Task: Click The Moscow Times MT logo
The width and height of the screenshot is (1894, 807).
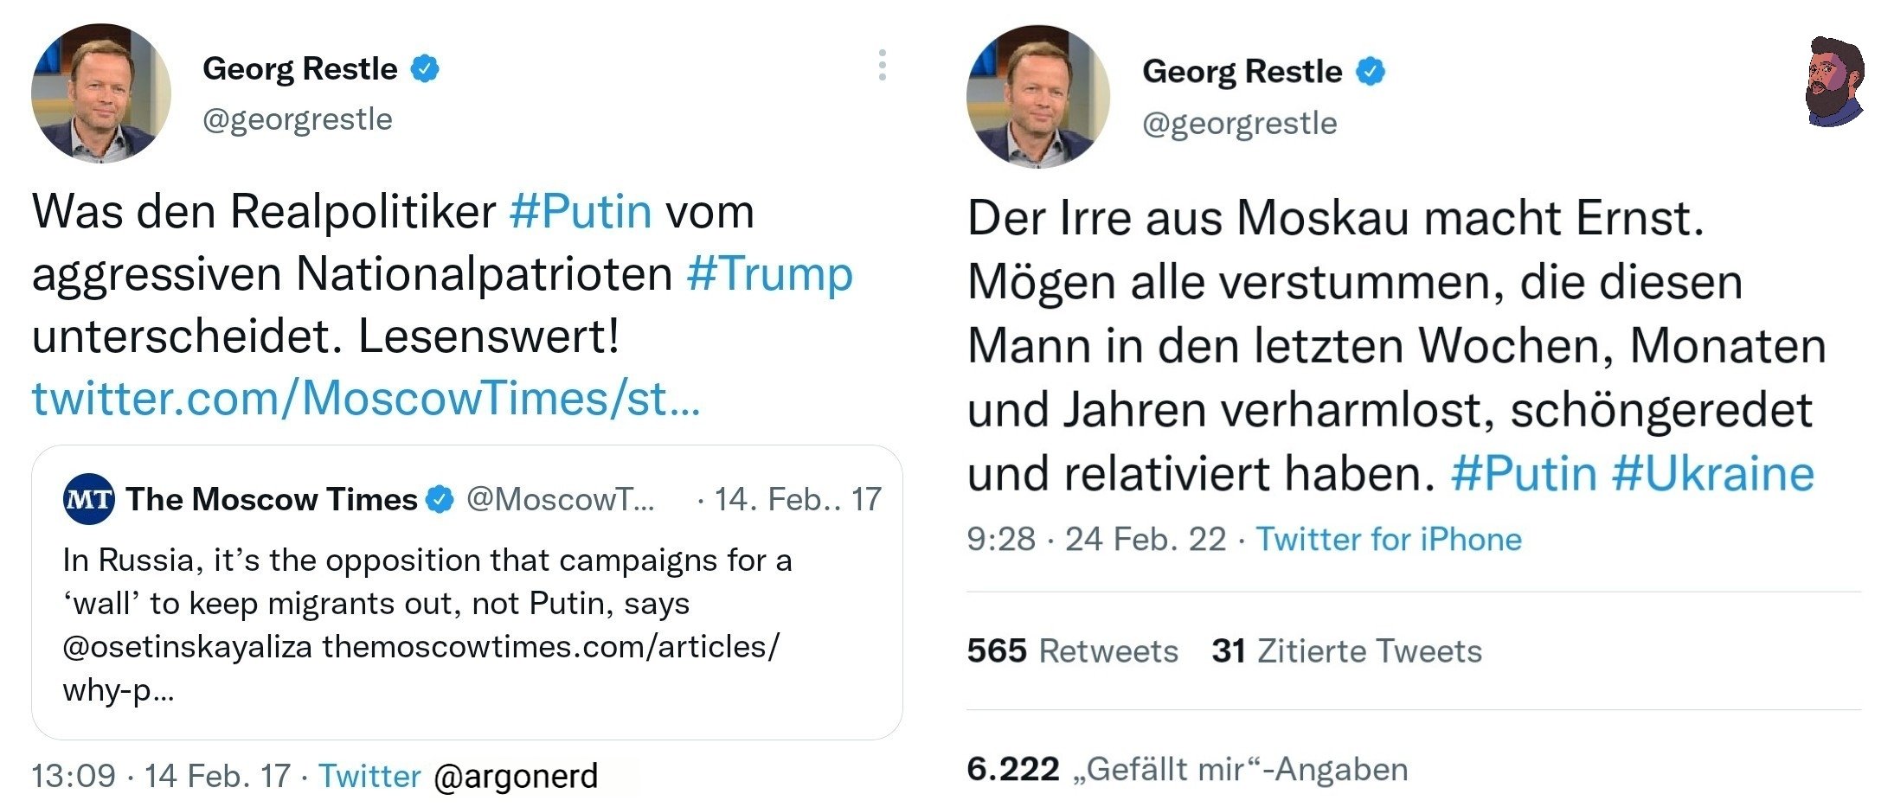Action: [88, 499]
